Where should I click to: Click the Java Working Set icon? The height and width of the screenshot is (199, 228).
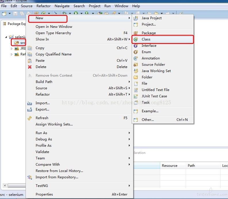136,71
